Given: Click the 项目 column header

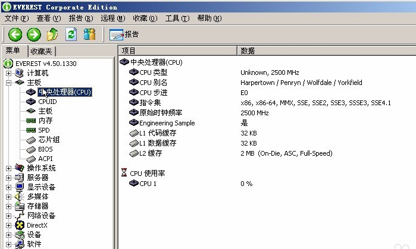Looking at the screenshot, I should [x=177, y=51].
